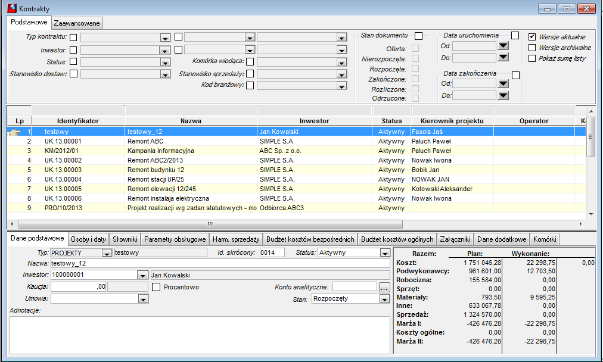Tick the Procentowo checkbox
Viewport: 603px width, 362px height.
[x=156, y=287]
